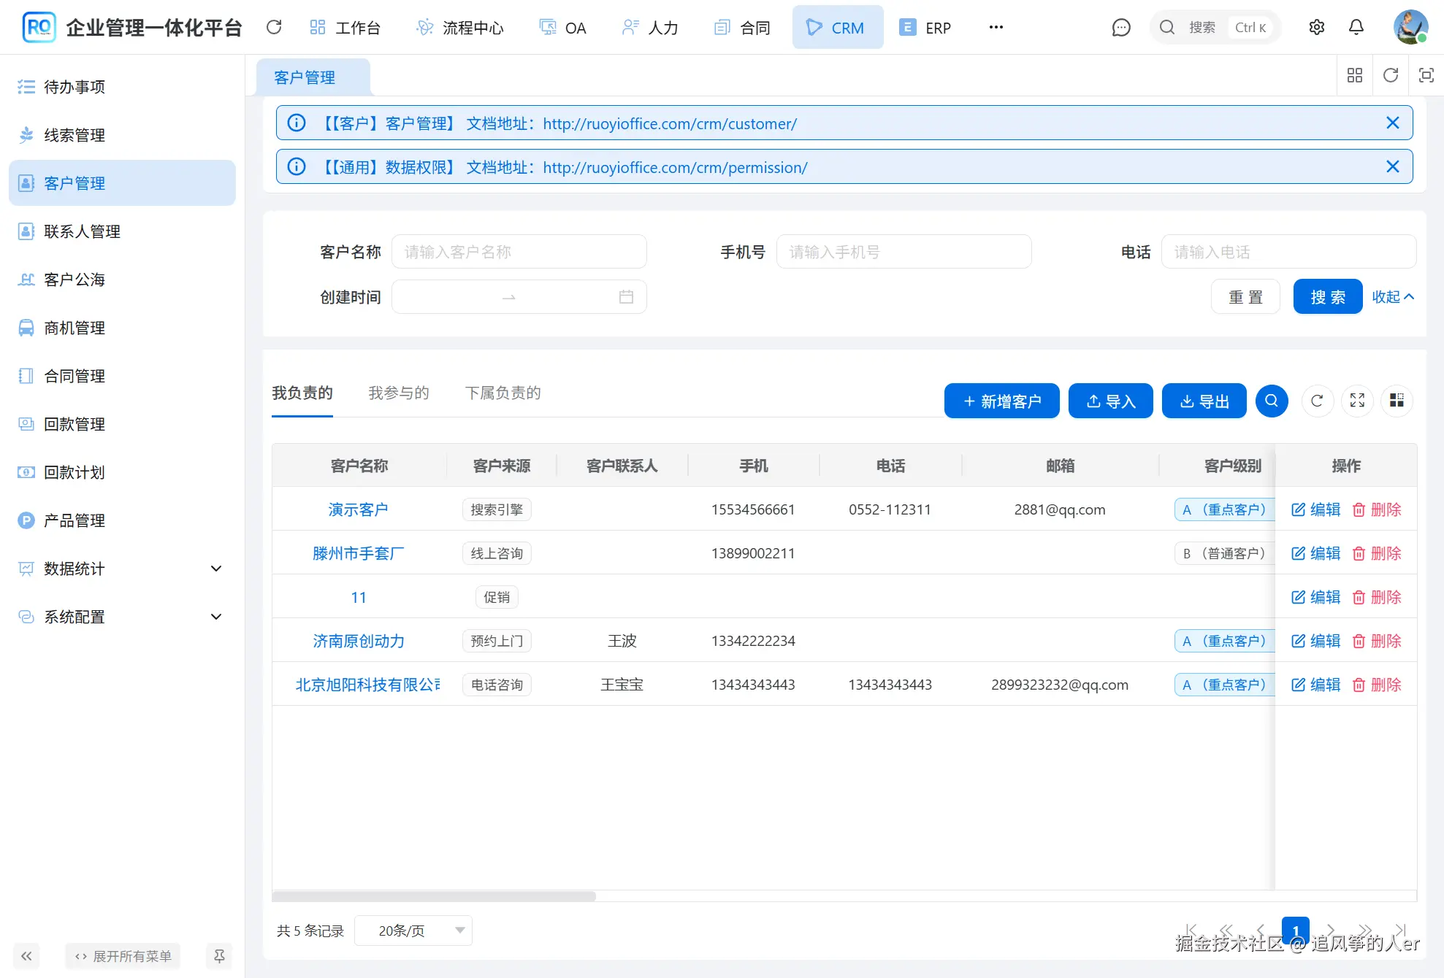
Task: Open 客户公海 in the sidebar
Action: pos(122,280)
